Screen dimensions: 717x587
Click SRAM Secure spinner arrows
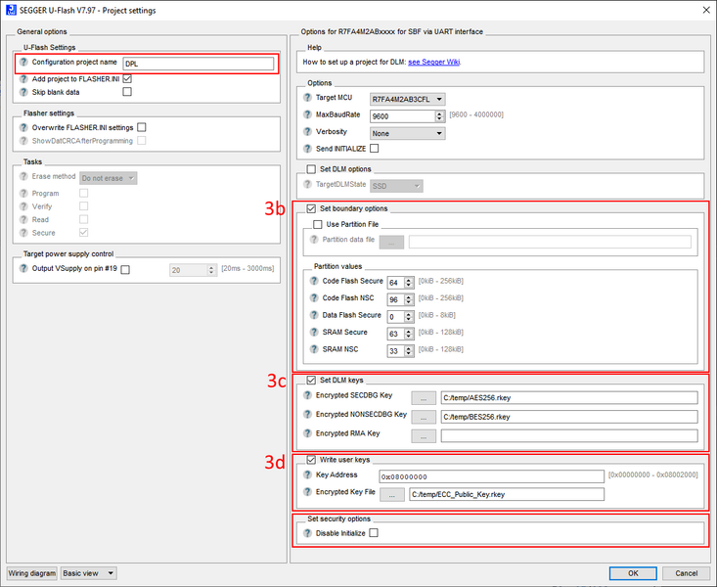click(x=409, y=334)
